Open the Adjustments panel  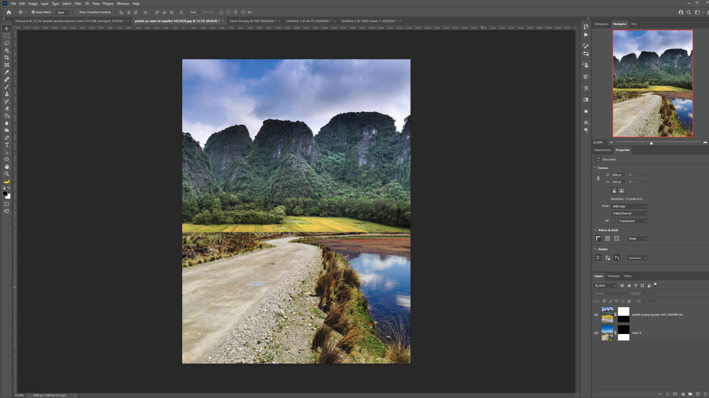tap(602, 150)
